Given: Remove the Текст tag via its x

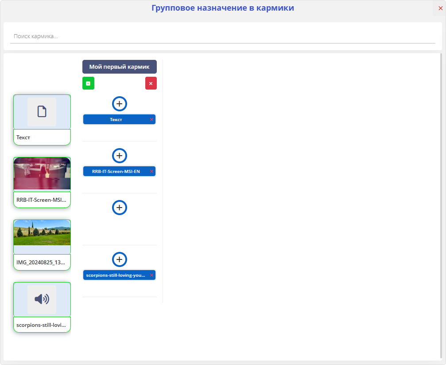Looking at the screenshot, I should tap(151, 119).
